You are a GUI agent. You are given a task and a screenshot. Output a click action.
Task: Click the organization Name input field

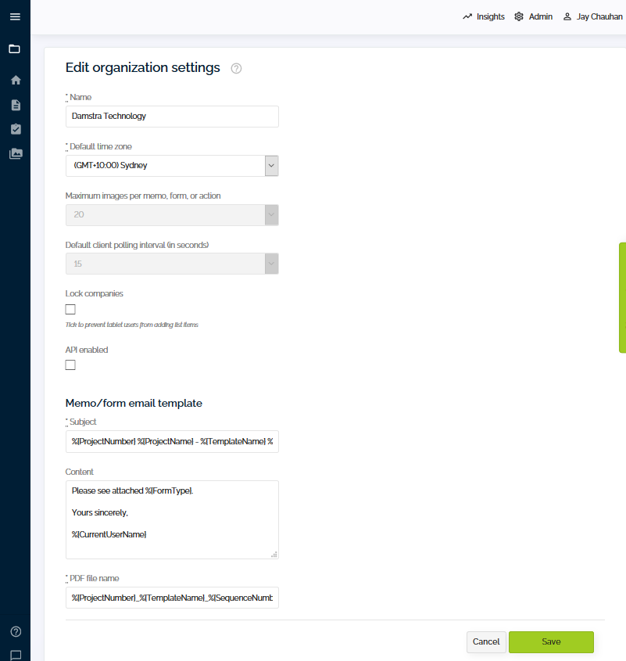click(x=172, y=117)
